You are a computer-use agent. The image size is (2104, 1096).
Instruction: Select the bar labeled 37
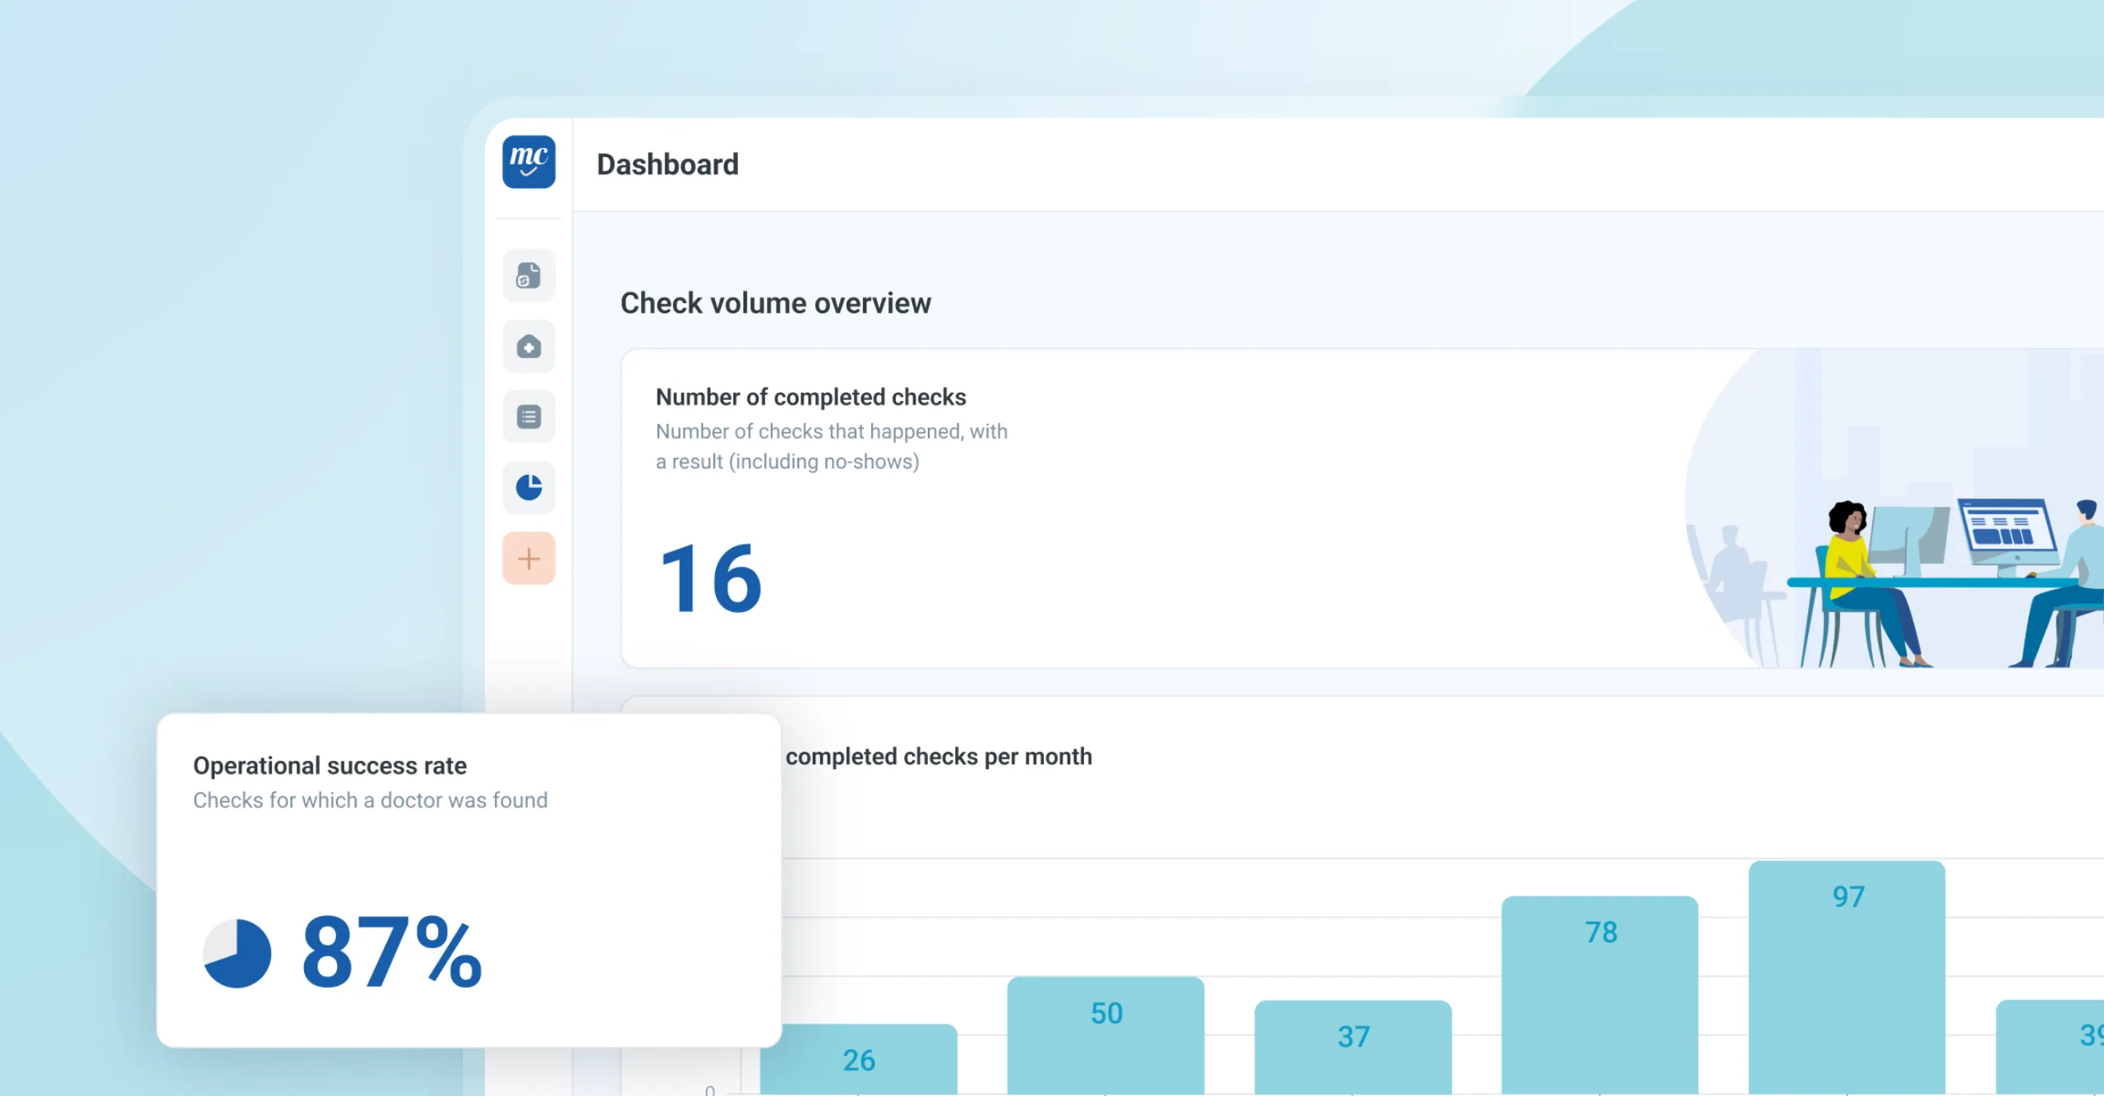(1354, 1047)
